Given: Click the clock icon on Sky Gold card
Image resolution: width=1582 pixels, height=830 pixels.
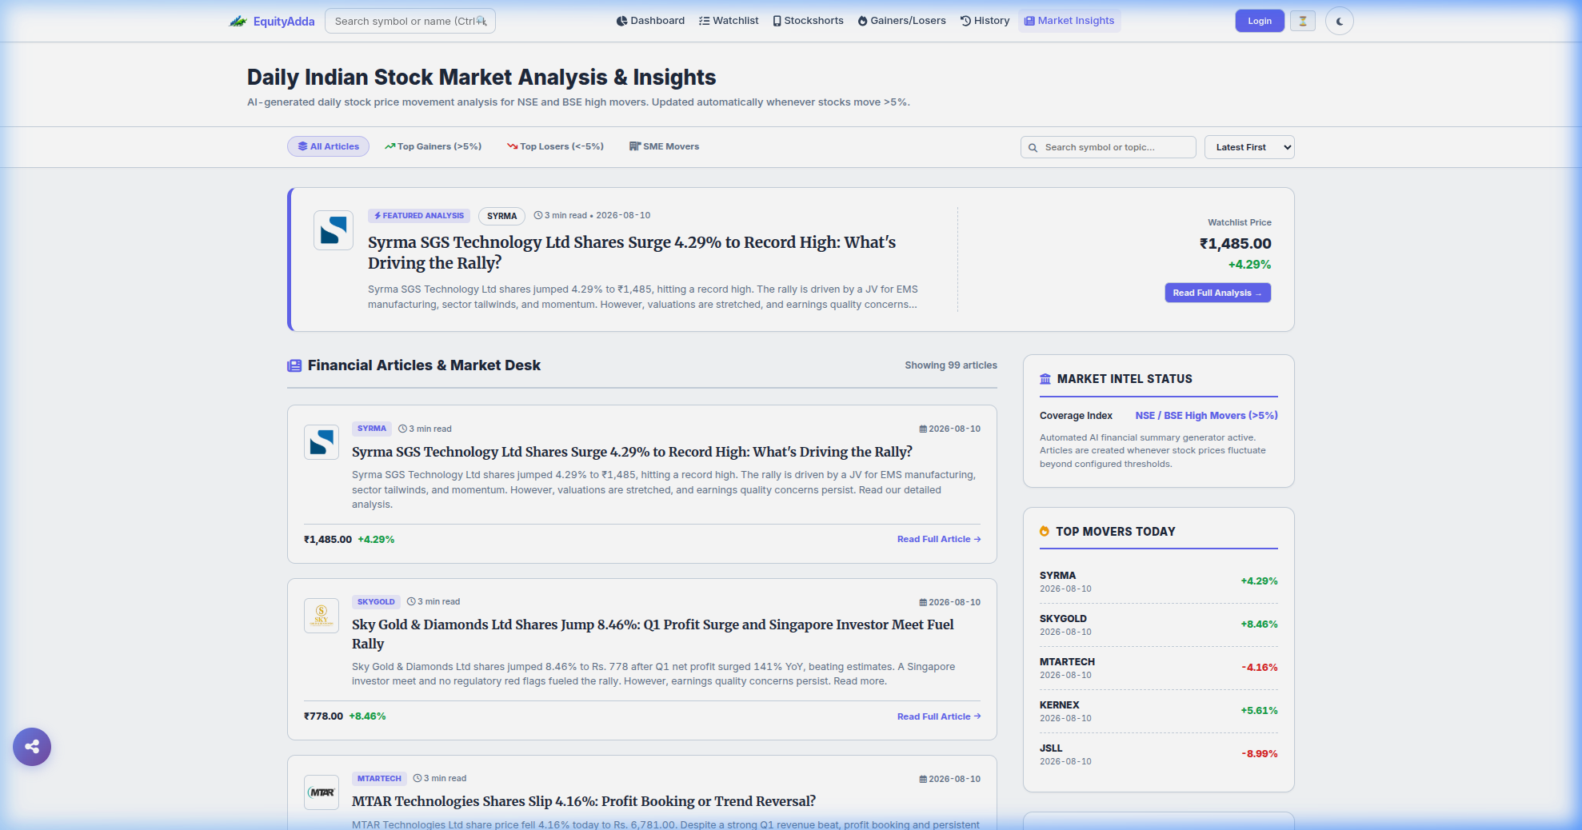Looking at the screenshot, I should pyautogui.click(x=411, y=602).
